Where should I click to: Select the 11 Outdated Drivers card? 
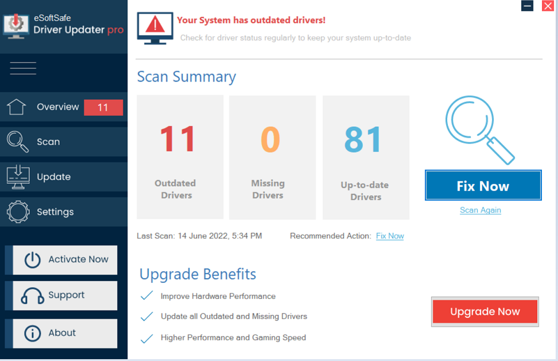click(180, 157)
